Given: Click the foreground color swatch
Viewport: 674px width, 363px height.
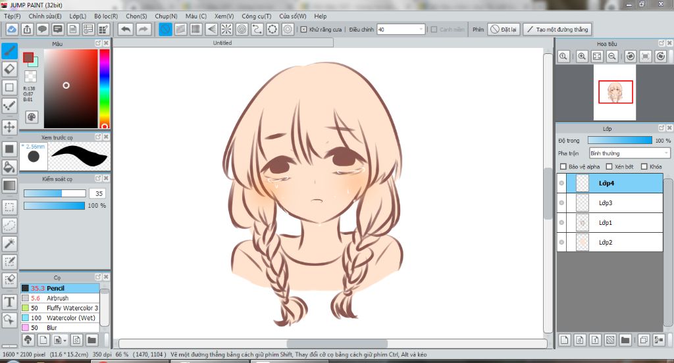Looking at the screenshot, I should pyautogui.click(x=28, y=57).
